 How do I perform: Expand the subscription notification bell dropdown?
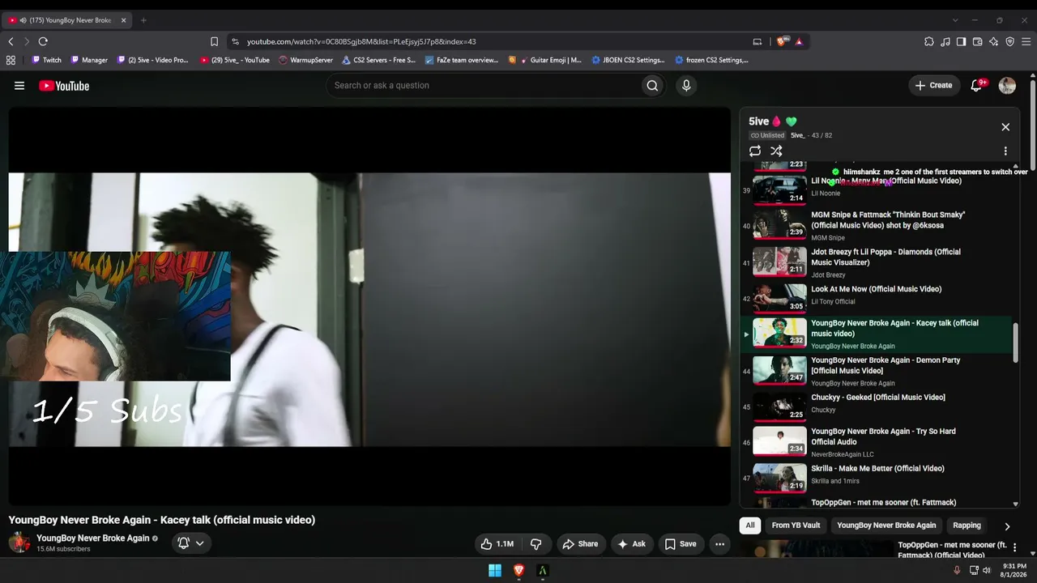(190, 543)
